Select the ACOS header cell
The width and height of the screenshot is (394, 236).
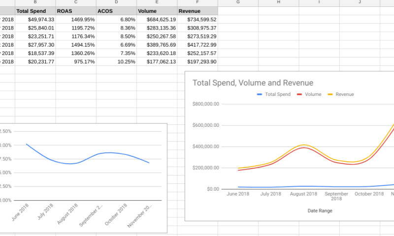click(x=116, y=11)
